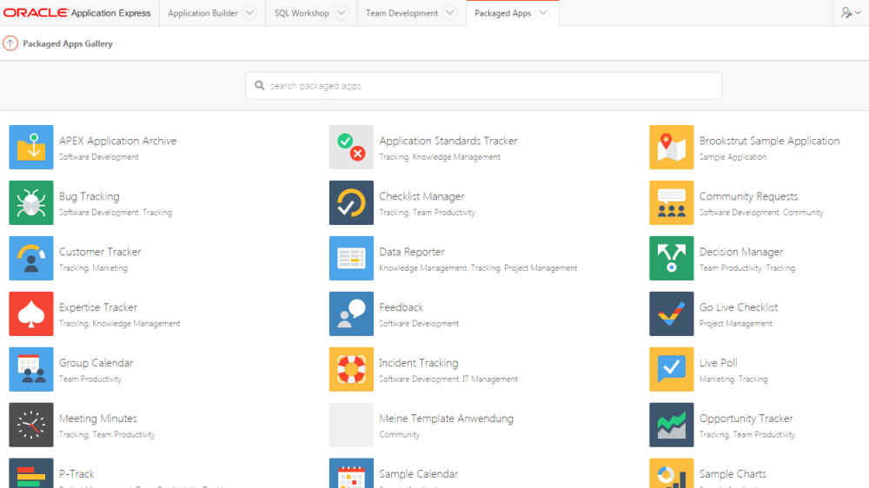Click the Feedback title

(401, 307)
